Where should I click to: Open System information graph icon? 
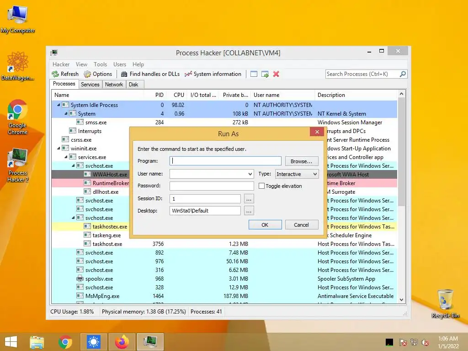click(x=188, y=74)
